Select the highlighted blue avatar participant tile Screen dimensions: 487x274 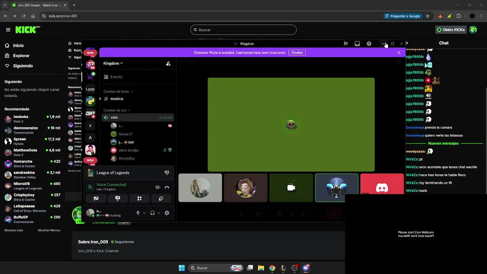tap(337, 188)
